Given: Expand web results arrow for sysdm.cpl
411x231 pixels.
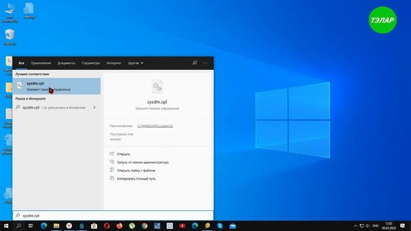Looking at the screenshot, I should 94,107.
